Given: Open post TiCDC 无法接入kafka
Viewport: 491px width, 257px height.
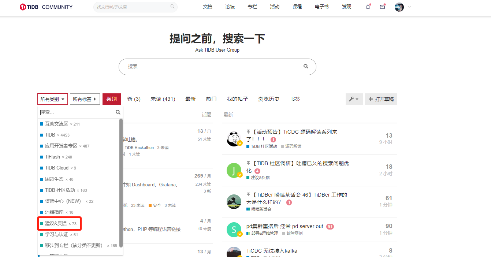Looking at the screenshot, I should 272,251.
